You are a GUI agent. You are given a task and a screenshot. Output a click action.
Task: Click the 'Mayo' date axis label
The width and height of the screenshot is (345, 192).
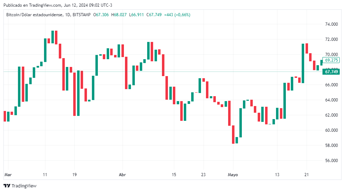point(233,174)
